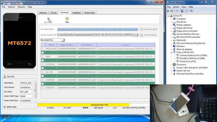Collapse the Ports (COM & LPT) node
Image resolution: width=217 pixels, height=122 pixels.
[x=171, y=53]
